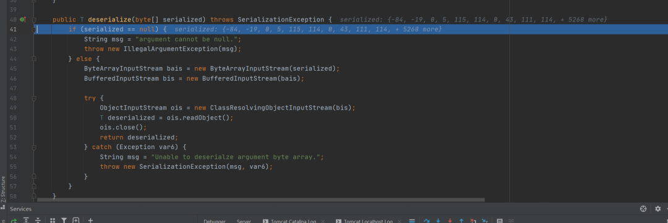668x223 pixels.
Task: Collapse the deserialize method fold marker on line 40
Action: tap(34, 20)
